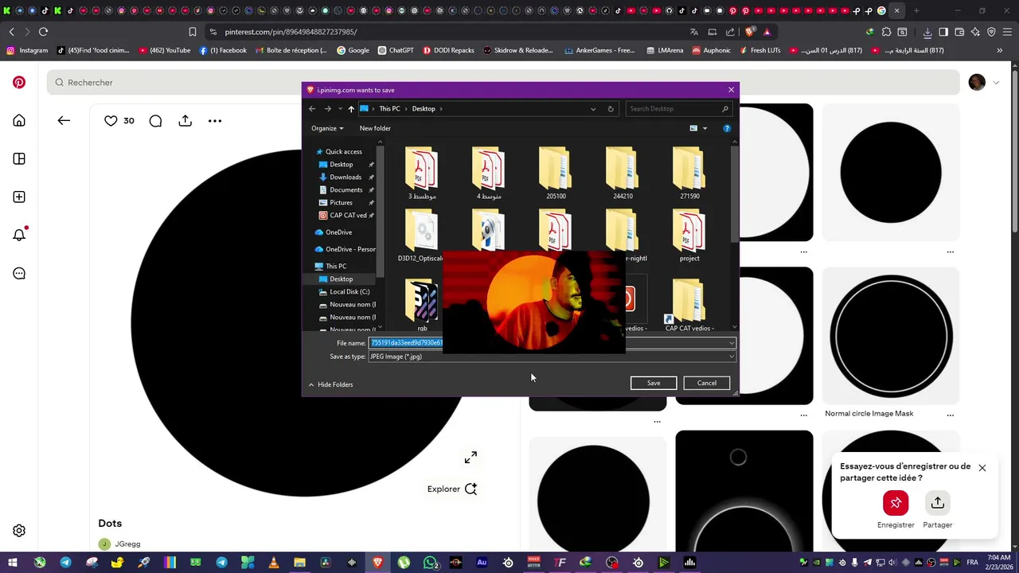Collapse with Hide Folders

(x=330, y=384)
